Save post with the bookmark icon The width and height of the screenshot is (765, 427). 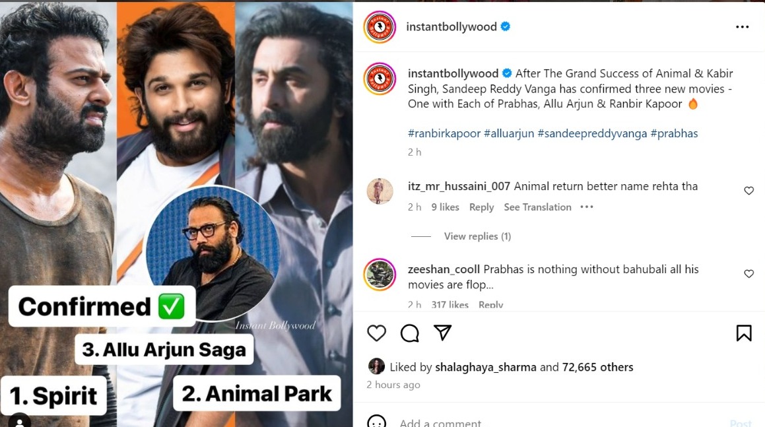pos(743,333)
